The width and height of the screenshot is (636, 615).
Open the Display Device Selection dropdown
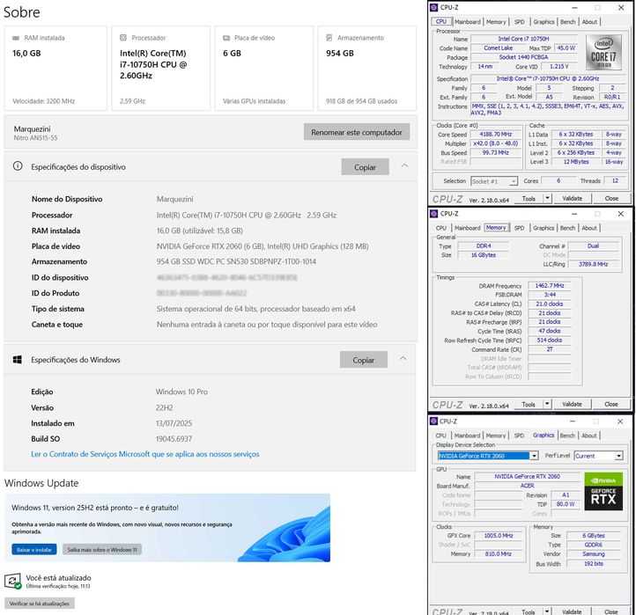(534, 456)
